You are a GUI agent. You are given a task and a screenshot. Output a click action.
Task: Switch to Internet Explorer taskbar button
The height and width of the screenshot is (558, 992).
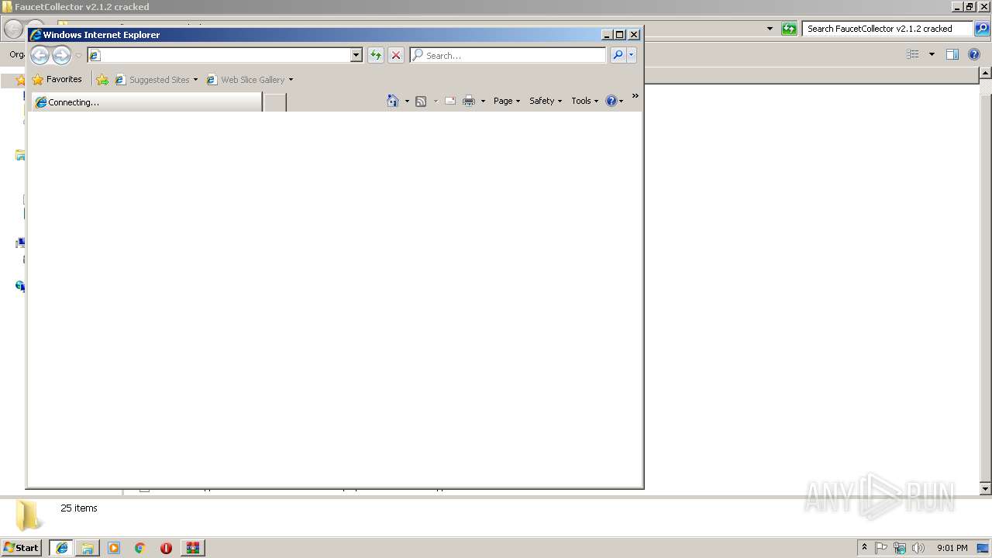(62, 547)
